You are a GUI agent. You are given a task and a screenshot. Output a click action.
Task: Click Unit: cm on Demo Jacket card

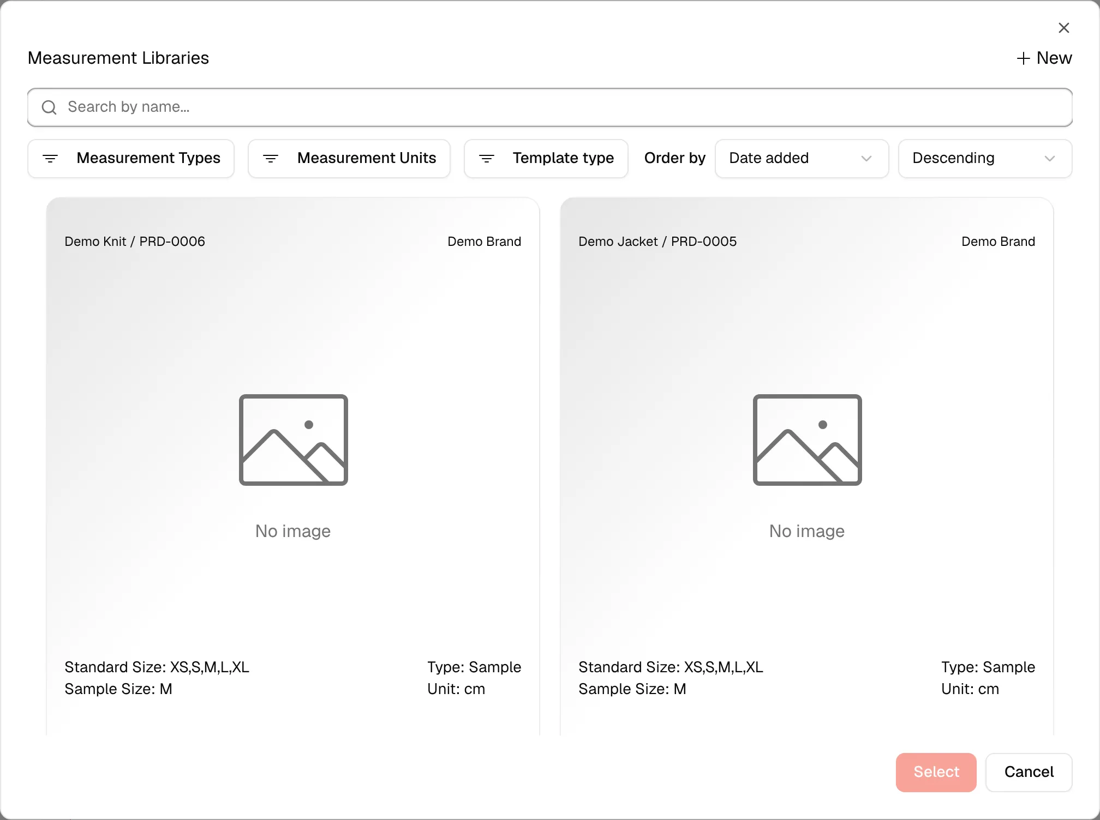(x=970, y=689)
